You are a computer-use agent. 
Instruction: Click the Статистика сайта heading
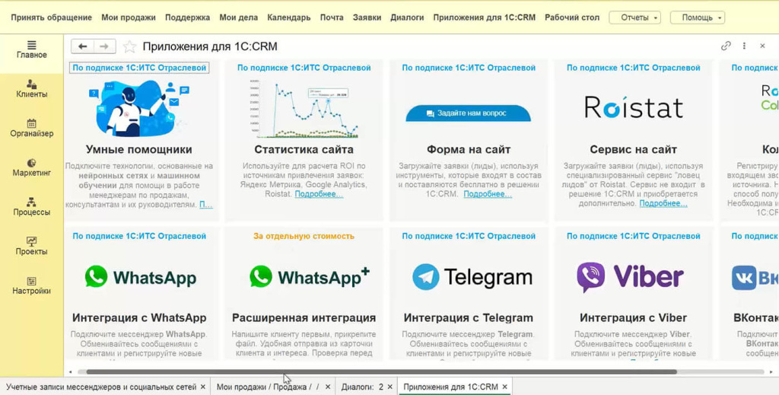304,150
